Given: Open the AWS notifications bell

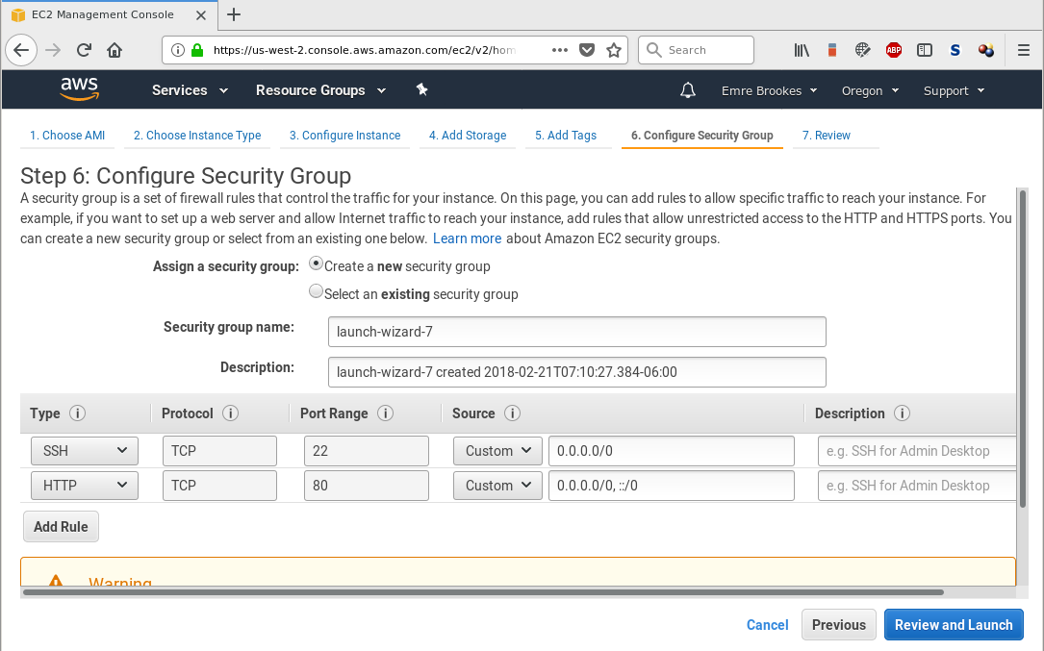Looking at the screenshot, I should click(688, 89).
